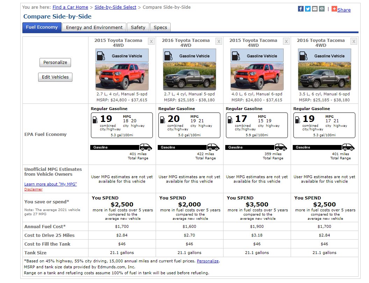Screen dimensions: 369x283
Task: Click the red plus Share icon
Action: click(334, 9)
